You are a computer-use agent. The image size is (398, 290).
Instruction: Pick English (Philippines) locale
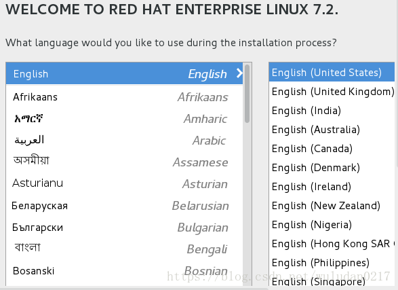click(x=332, y=263)
